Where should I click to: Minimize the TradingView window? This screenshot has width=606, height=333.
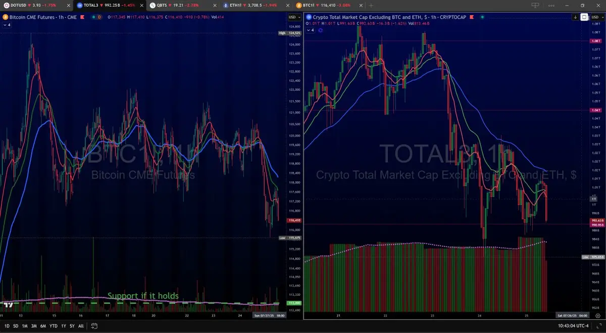pos(567,5)
